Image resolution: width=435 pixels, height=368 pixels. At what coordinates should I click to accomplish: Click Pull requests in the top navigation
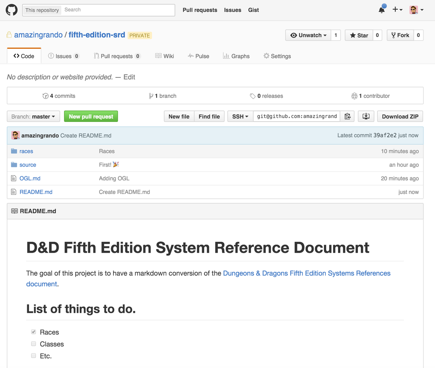200,10
